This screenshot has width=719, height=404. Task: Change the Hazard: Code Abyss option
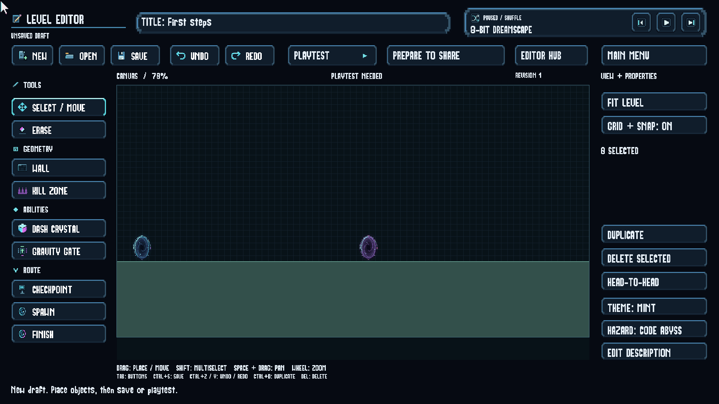pyautogui.click(x=654, y=330)
